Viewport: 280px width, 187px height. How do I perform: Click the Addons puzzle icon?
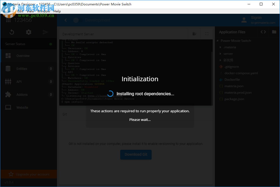(8, 94)
